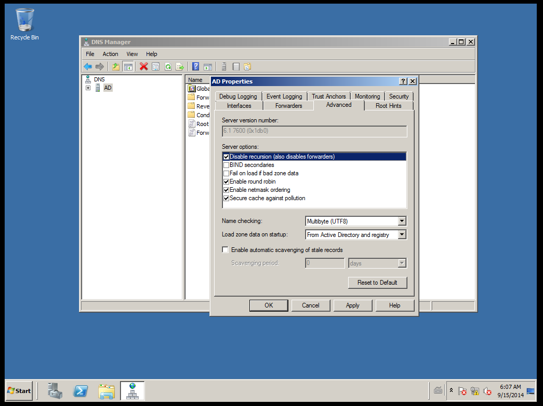Open Windows Explorer from the taskbar
543x406 pixels.
[107, 391]
